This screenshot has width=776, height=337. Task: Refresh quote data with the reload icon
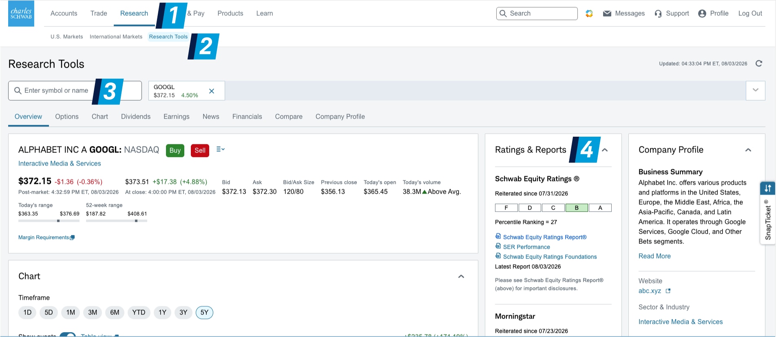759,63
